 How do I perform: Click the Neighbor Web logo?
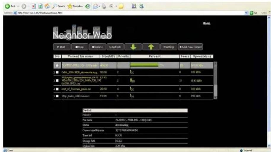pyautogui.click(x=82, y=32)
